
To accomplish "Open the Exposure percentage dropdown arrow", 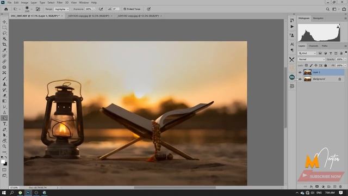I will coord(94,9).
